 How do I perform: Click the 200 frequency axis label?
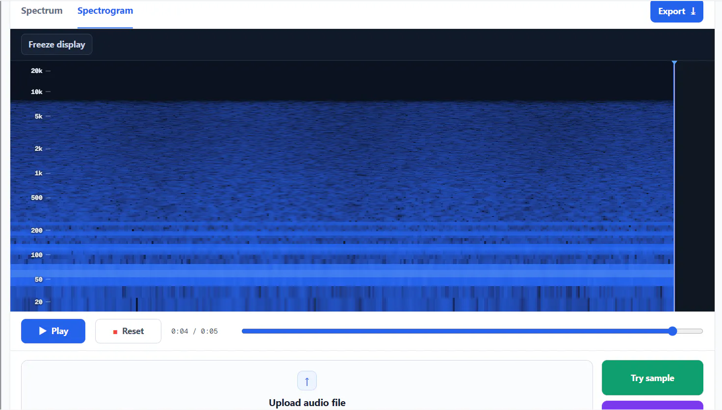[x=37, y=231]
